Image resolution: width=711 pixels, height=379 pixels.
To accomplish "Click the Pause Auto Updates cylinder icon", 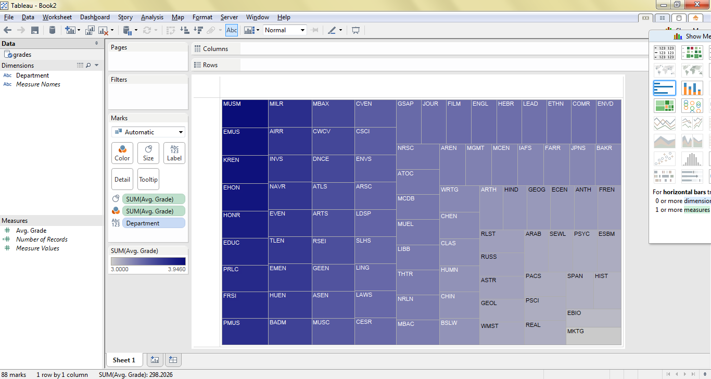I will 128,30.
